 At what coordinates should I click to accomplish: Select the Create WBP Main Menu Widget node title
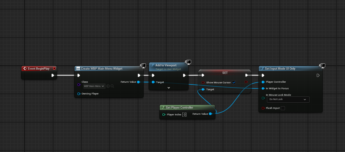coord(102,69)
